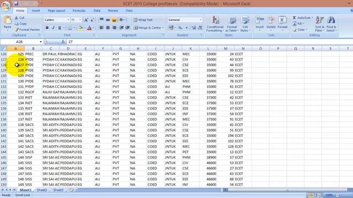Open the font size dropdown
Viewport: 353px width, 198px height.
pyautogui.click(x=80, y=20)
